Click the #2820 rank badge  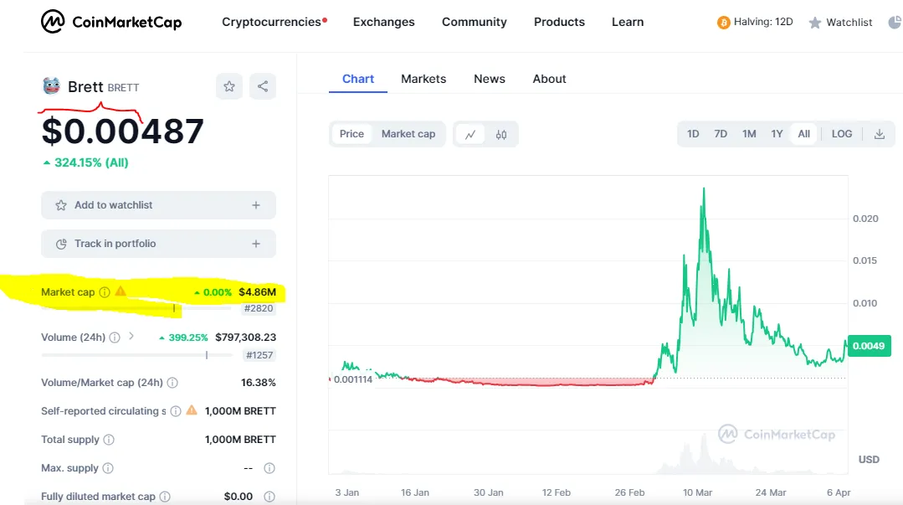coord(259,308)
